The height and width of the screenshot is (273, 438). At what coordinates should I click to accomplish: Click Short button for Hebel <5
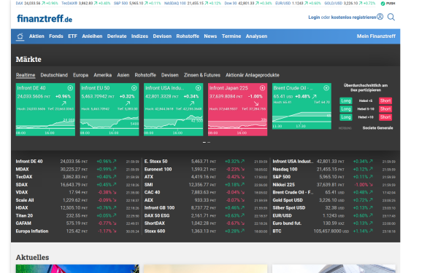click(x=385, y=101)
